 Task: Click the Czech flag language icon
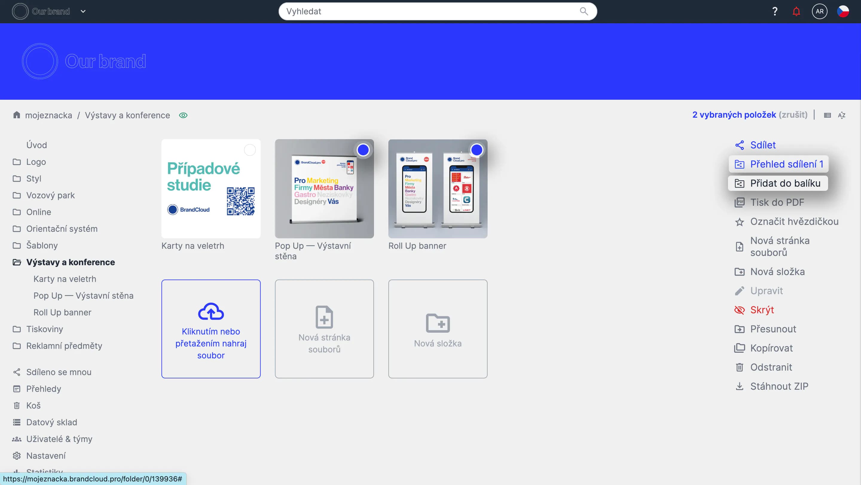(843, 11)
